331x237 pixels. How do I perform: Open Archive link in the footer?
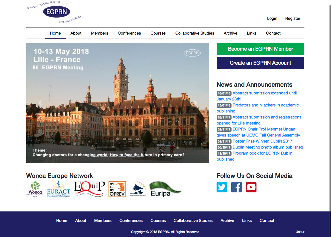[227, 220]
